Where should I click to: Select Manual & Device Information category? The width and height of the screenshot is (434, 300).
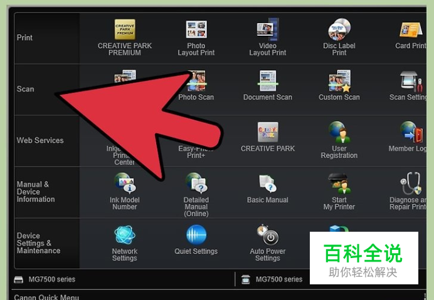[36, 192]
